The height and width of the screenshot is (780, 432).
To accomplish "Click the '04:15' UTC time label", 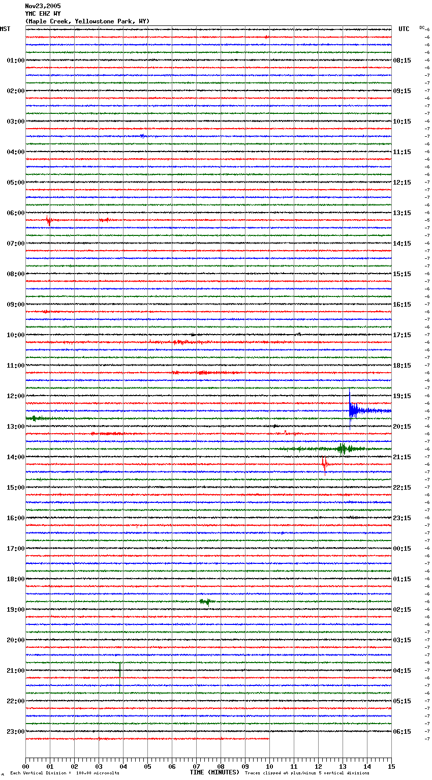I will 402,671.
